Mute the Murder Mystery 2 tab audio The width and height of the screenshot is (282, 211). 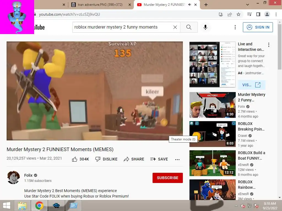tap(189, 5)
